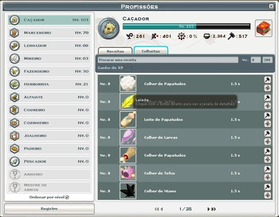
Task: Click the maximum level field showing 200
Action: click(x=267, y=60)
